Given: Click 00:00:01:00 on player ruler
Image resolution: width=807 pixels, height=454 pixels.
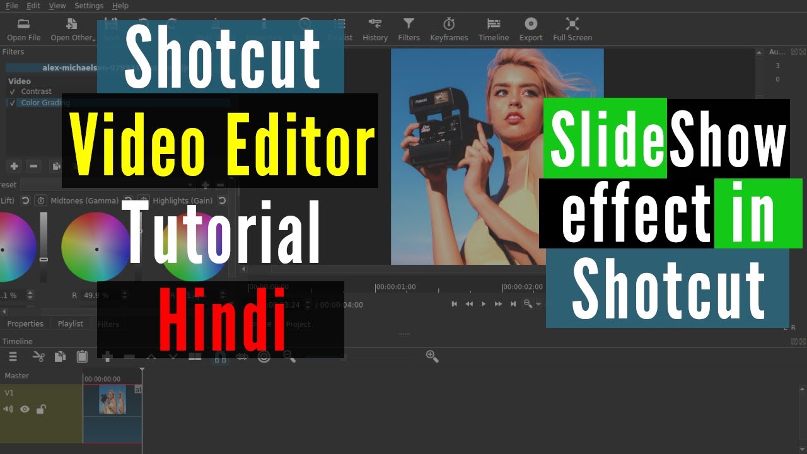Looking at the screenshot, I should [395, 287].
